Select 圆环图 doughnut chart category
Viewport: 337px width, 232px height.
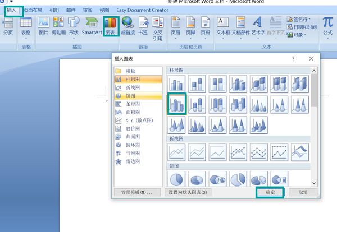pos(138,145)
